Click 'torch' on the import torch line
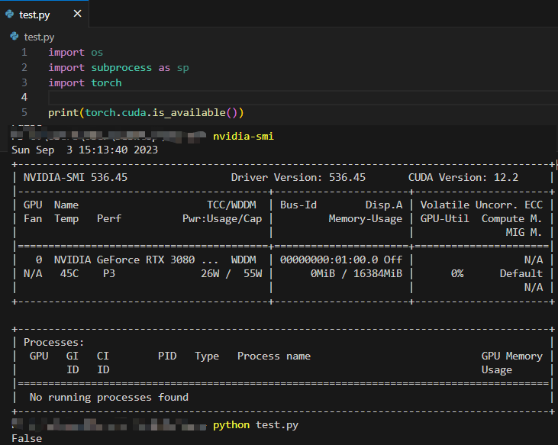 (x=106, y=82)
